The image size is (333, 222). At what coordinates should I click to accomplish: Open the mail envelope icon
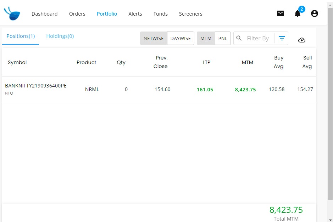pos(280,13)
